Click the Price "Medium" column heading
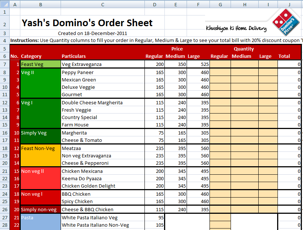Viewport: 303px width, 230px height. 175,56
